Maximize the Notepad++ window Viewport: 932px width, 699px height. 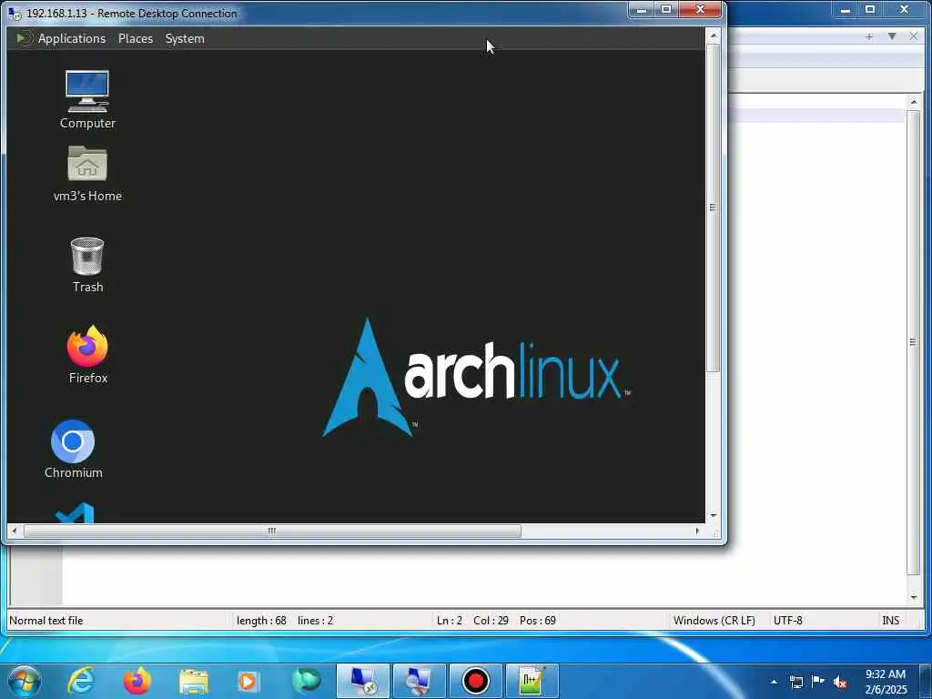click(870, 9)
